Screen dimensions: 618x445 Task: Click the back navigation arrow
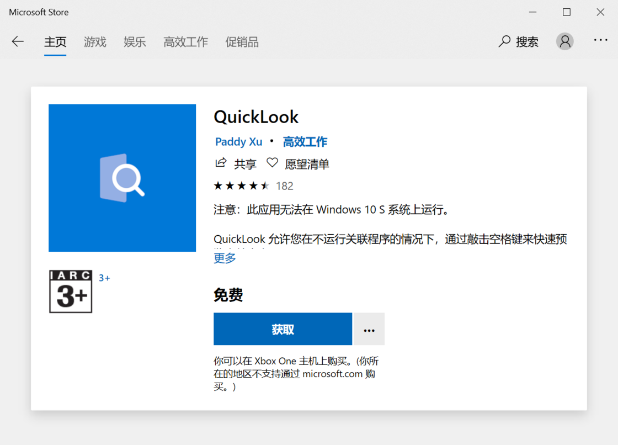[18, 41]
